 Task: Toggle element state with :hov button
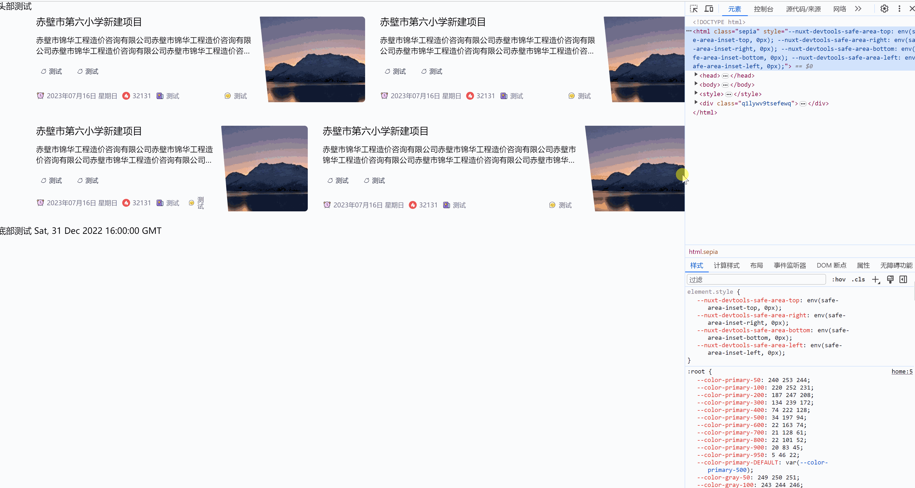tap(839, 279)
